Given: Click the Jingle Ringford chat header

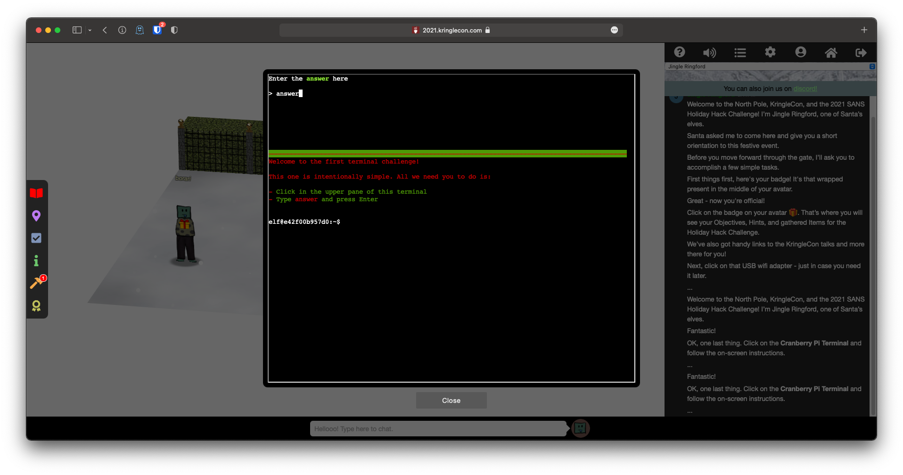Looking at the screenshot, I should [771, 66].
